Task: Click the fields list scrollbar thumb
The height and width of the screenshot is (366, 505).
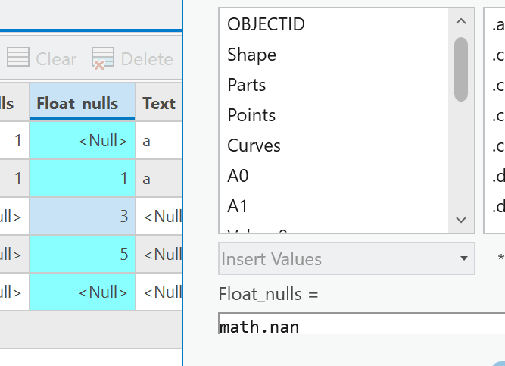Action: point(460,68)
